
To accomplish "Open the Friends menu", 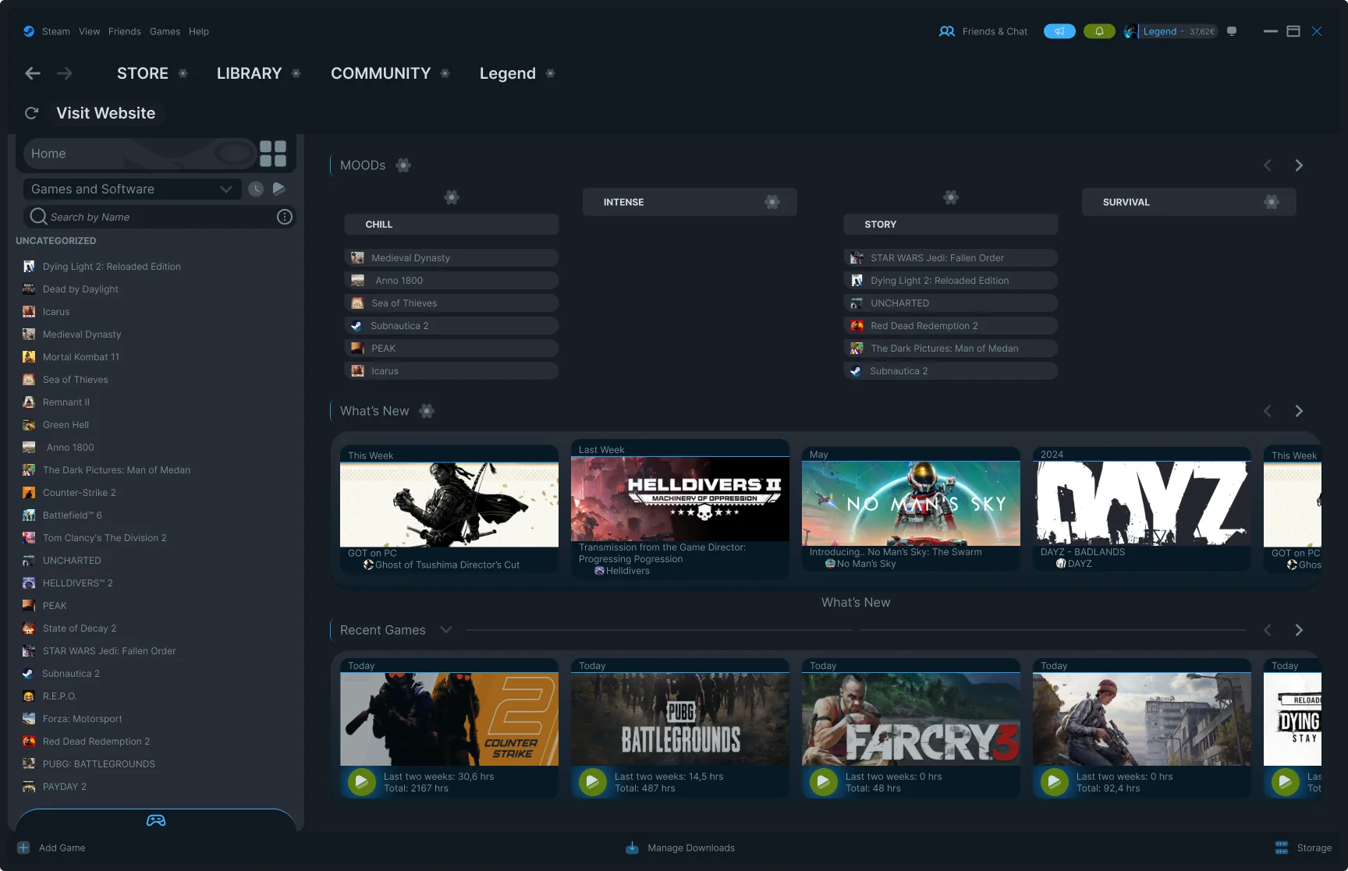I will (x=125, y=31).
